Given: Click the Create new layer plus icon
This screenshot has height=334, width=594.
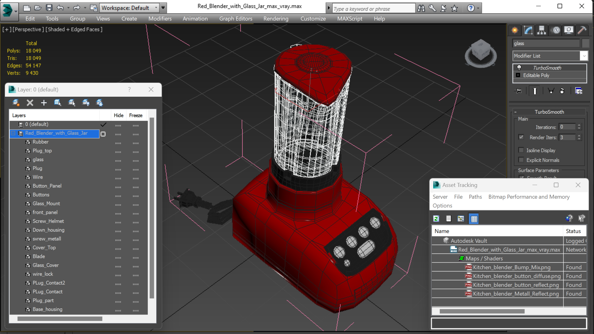Looking at the screenshot, I should tap(44, 103).
